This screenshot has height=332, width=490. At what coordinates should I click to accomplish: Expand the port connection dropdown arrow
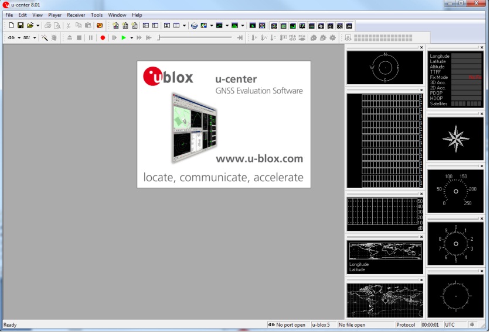tap(19, 38)
